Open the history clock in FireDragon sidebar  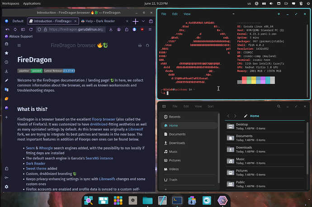pyautogui.click(x=7, y=62)
